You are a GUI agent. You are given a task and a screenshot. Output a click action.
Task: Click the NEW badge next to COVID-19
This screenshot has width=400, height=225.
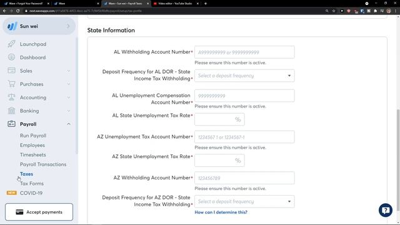click(11, 193)
